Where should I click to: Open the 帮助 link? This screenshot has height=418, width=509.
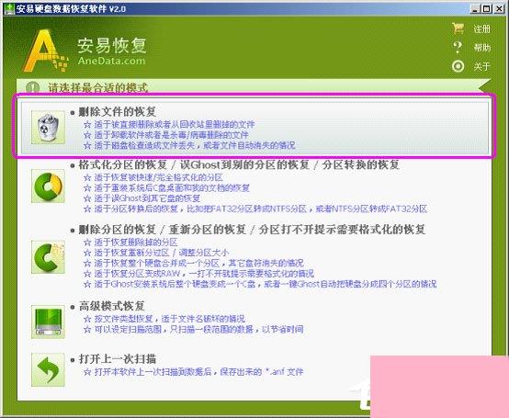(482, 48)
